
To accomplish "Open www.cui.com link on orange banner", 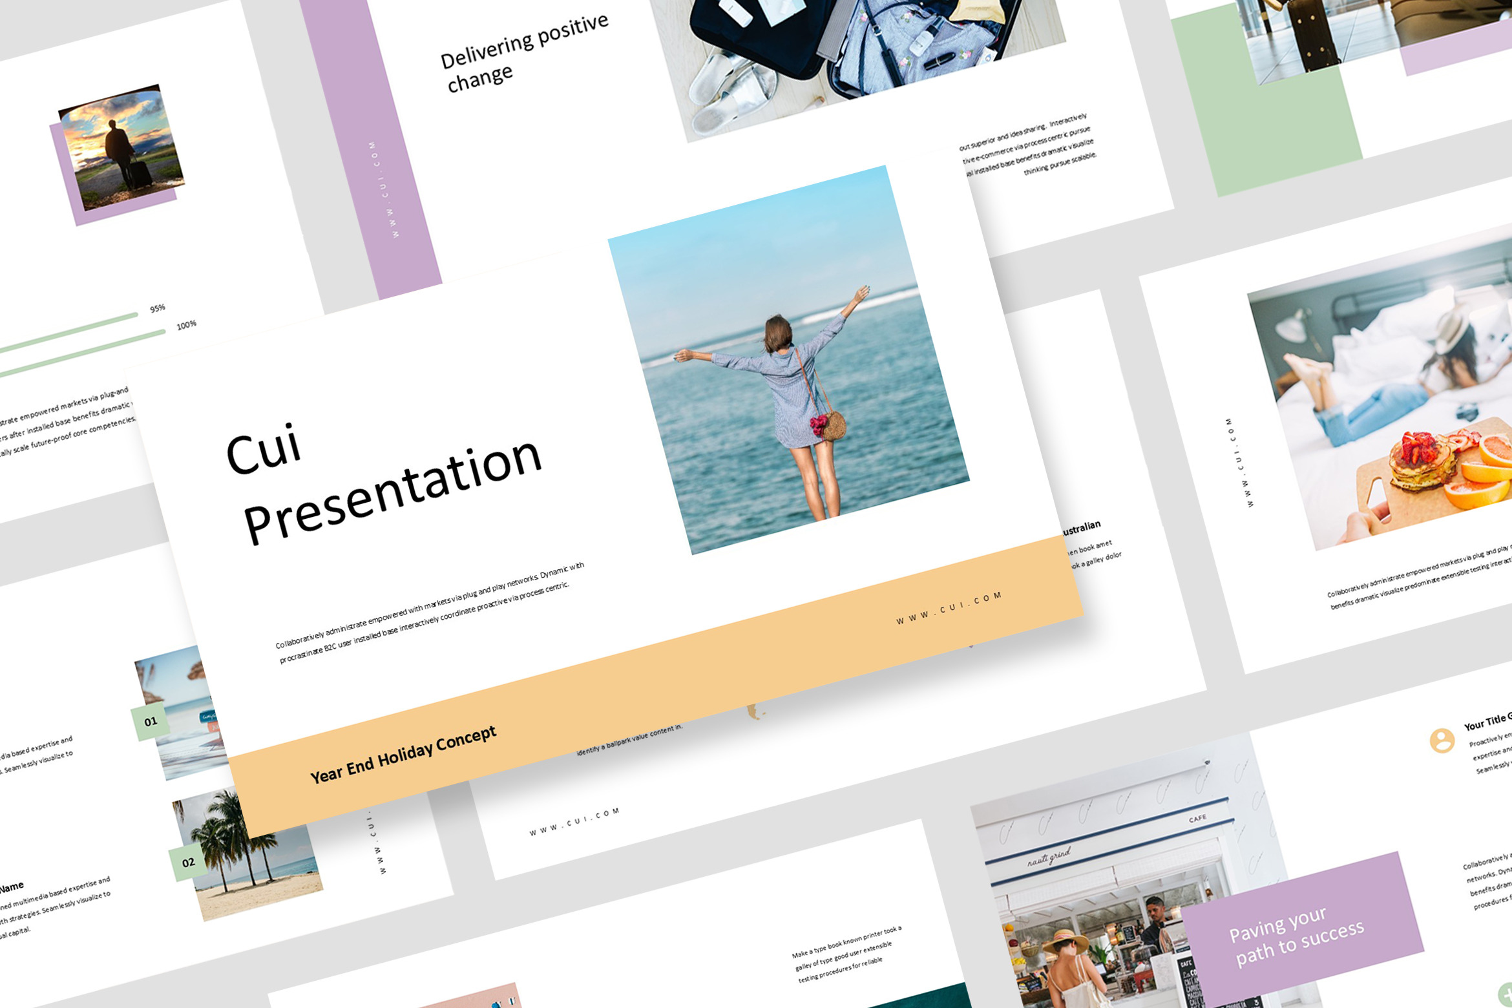I will (949, 607).
